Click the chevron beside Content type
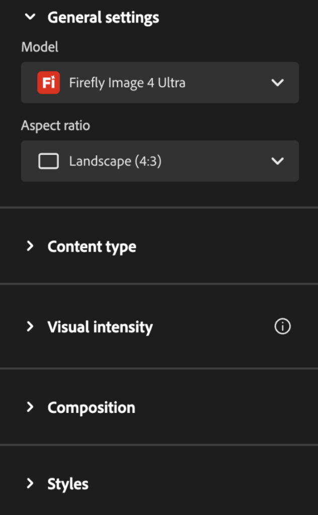Image resolution: width=318 pixels, height=515 pixels. click(30, 246)
